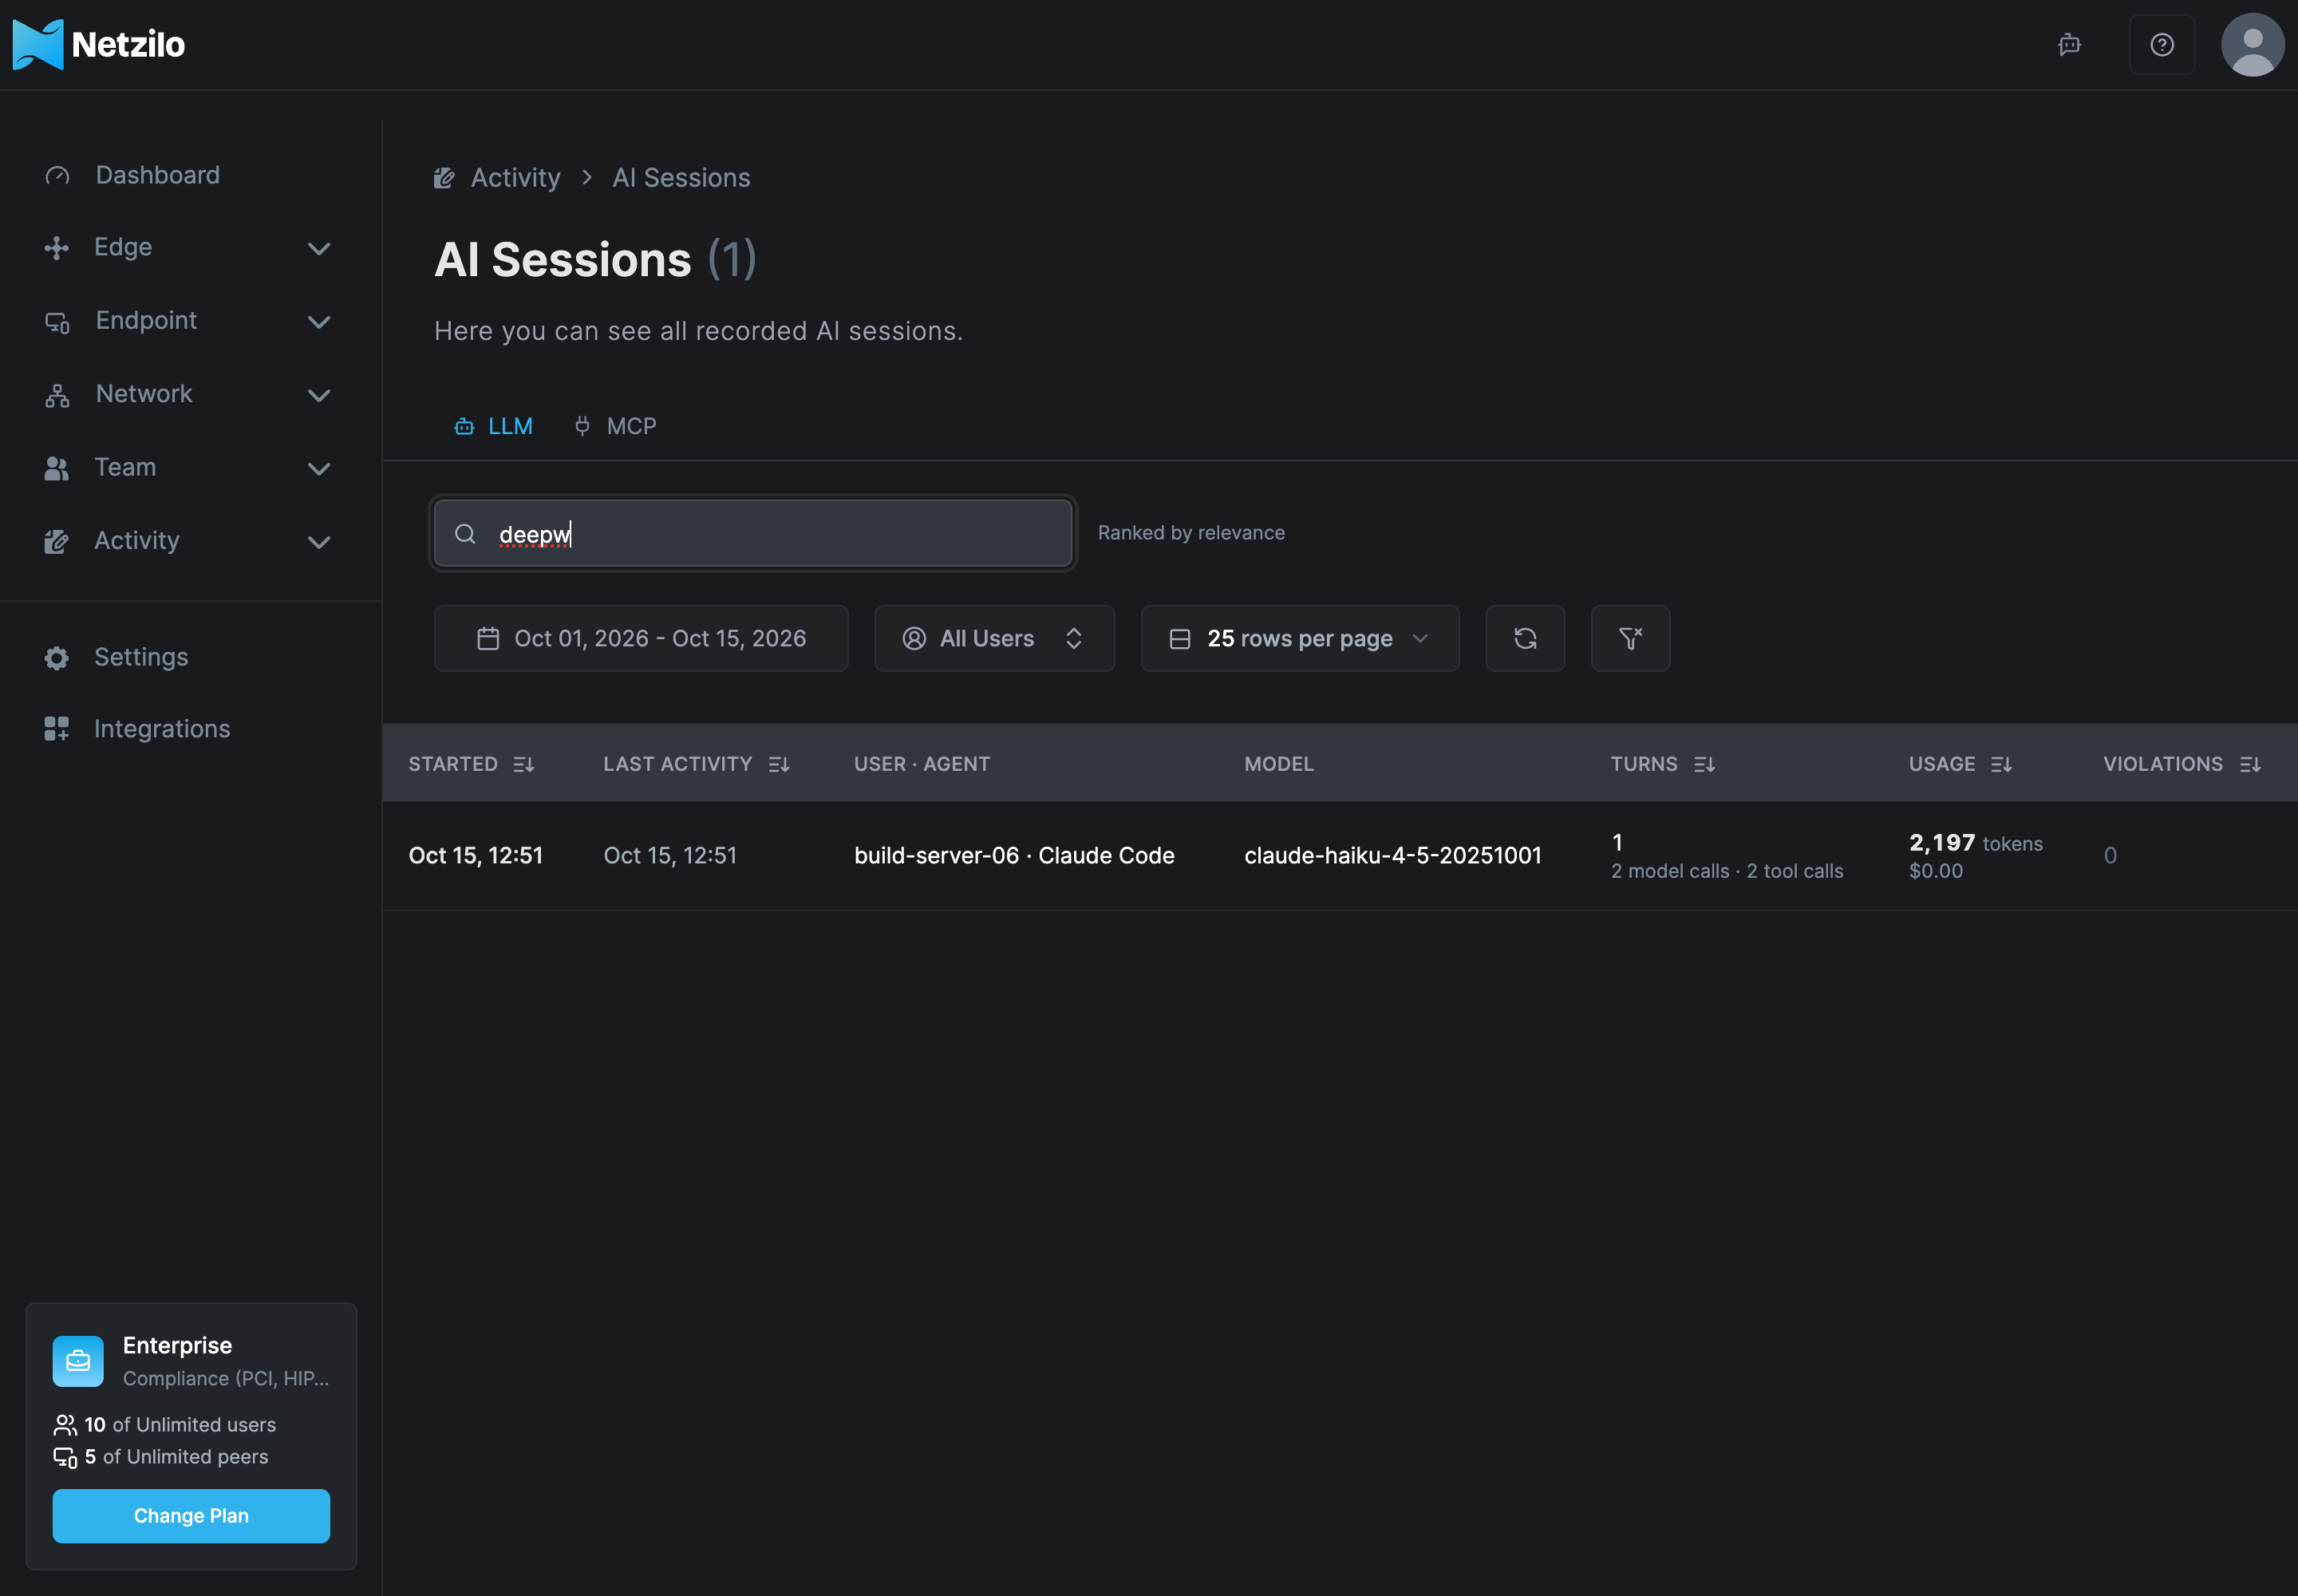
Task: Go to Dashboard in the sidebar
Action: [157, 175]
